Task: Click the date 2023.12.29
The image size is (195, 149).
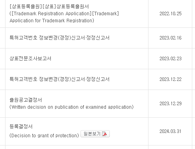Action: (x=170, y=104)
